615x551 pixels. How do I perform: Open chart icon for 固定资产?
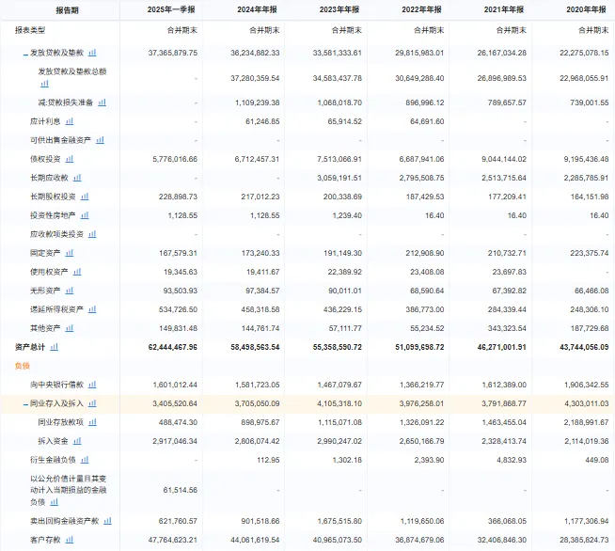(x=70, y=253)
